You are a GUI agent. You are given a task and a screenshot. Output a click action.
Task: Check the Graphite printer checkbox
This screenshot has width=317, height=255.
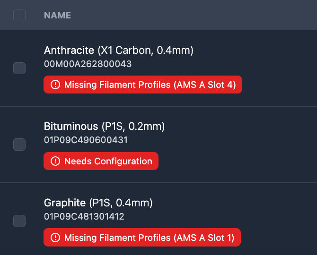pyautogui.click(x=19, y=221)
